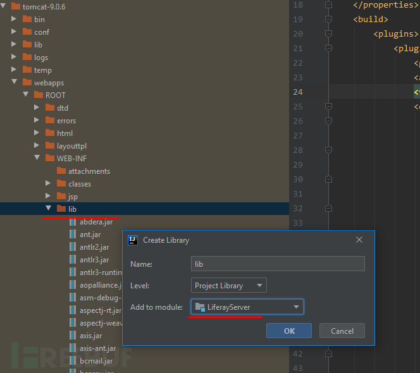Viewport: 420px width, 373px height.
Task: Toggle code fold marker on line 26
Action: [328, 121]
